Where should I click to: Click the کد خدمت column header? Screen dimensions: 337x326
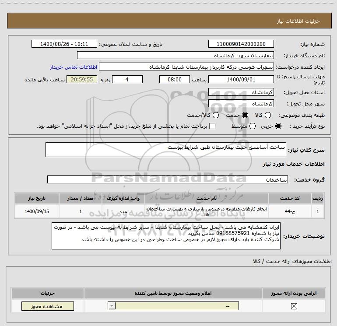290,198
